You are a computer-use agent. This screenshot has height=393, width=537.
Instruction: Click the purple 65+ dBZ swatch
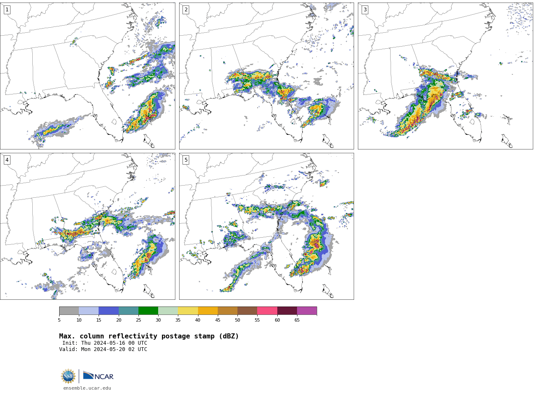click(307, 311)
